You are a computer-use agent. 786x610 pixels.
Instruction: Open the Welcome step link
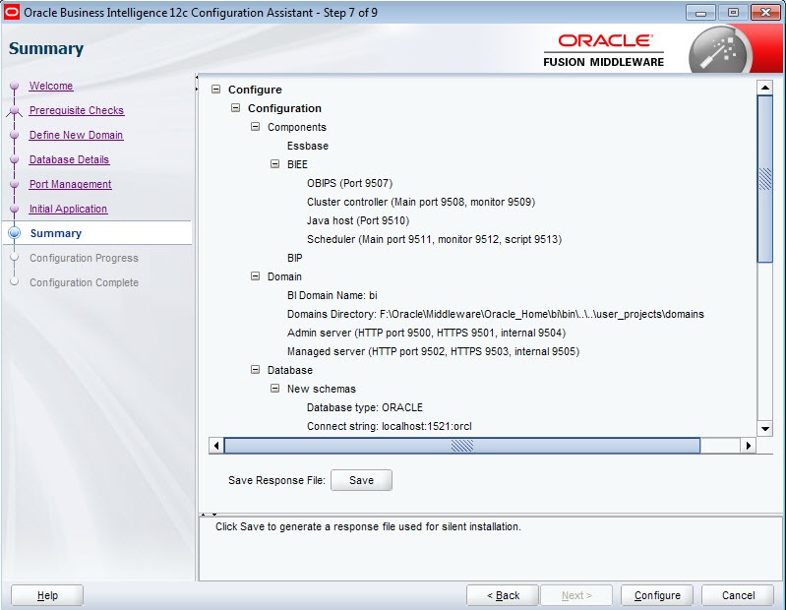click(x=50, y=86)
